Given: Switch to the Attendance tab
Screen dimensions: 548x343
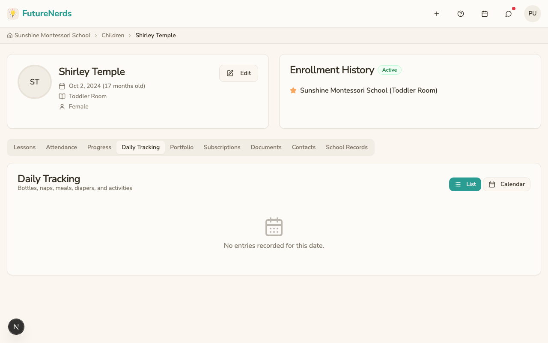Looking at the screenshot, I should click(x=62, y=147).
